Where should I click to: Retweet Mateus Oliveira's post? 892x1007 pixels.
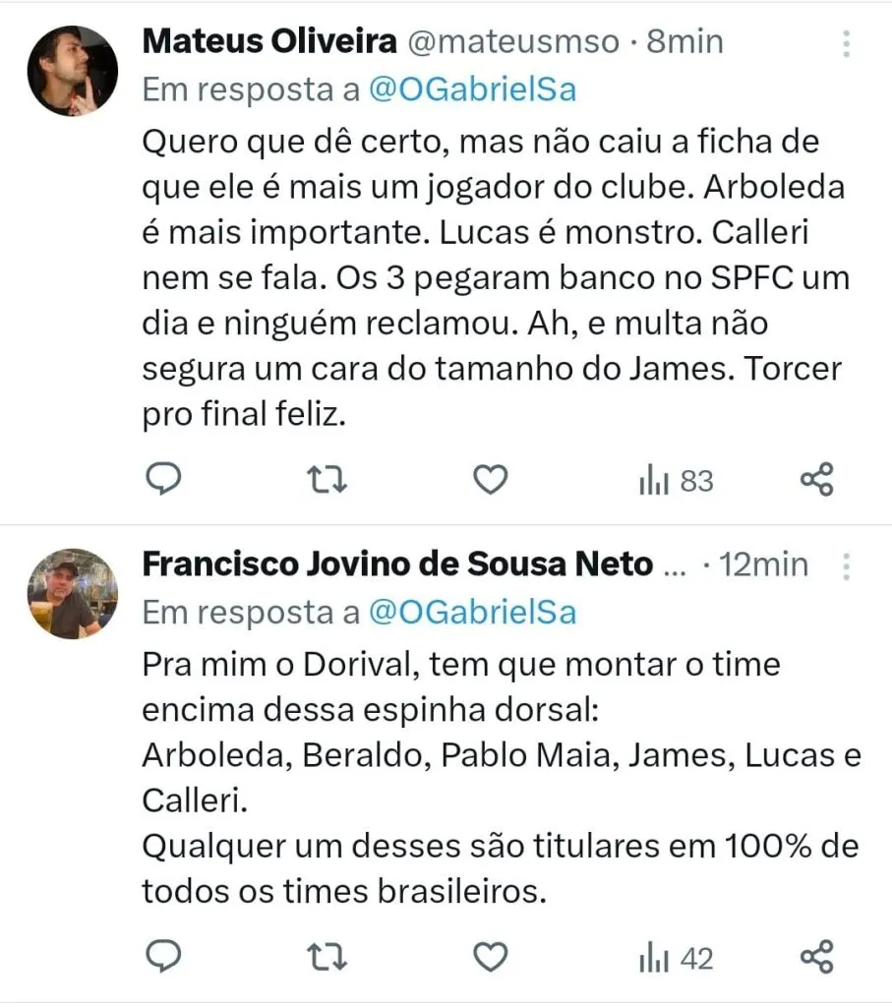(x=327, y=480)
